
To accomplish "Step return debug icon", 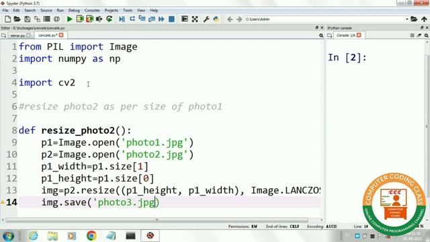I will 152,19.
